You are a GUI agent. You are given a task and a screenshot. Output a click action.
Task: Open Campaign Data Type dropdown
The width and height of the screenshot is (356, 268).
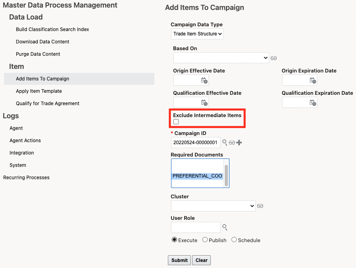[x=197, y=34]
